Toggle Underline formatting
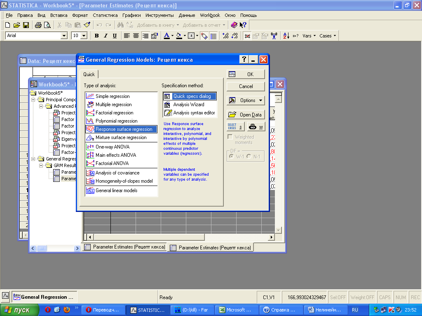Screen dimensions: 422x316 (115, 36)
